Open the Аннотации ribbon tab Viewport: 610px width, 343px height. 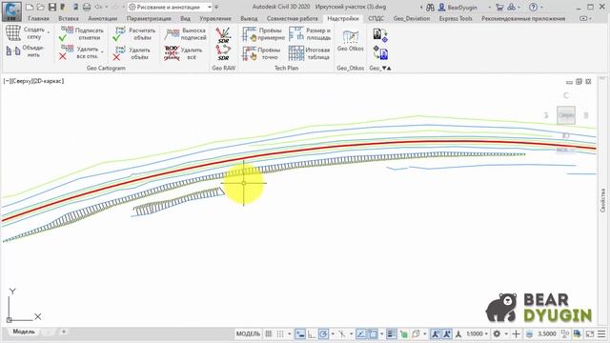(102, 18)
